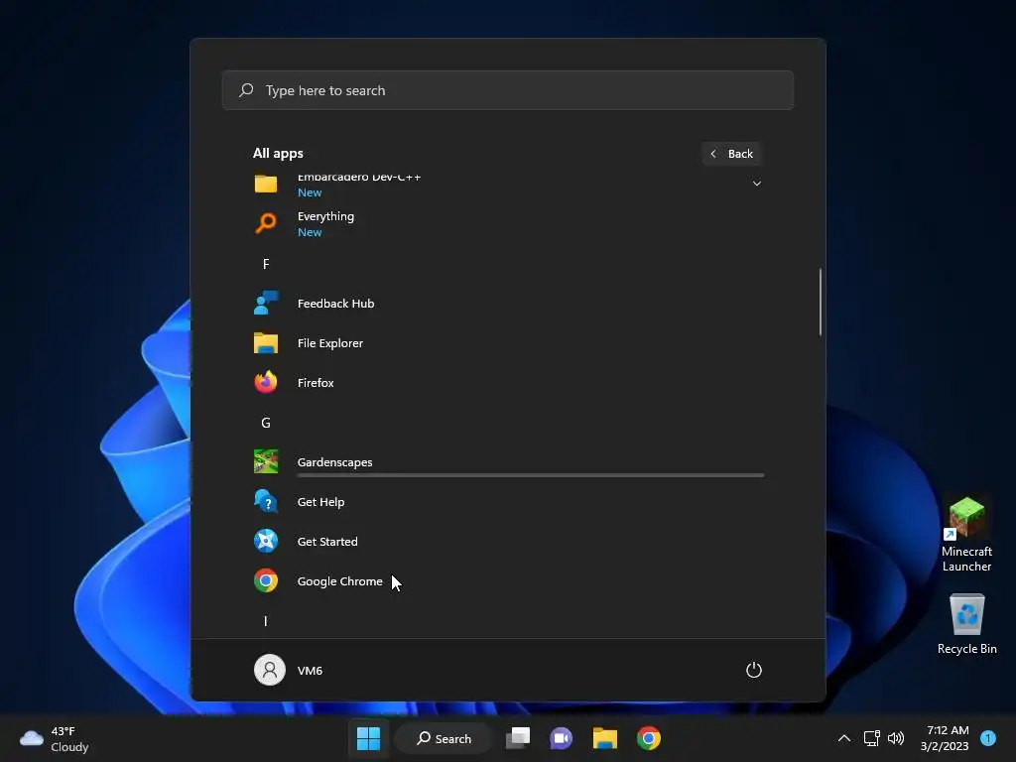
Task: Jump to letter F section header
Action: tap(266, 264)
